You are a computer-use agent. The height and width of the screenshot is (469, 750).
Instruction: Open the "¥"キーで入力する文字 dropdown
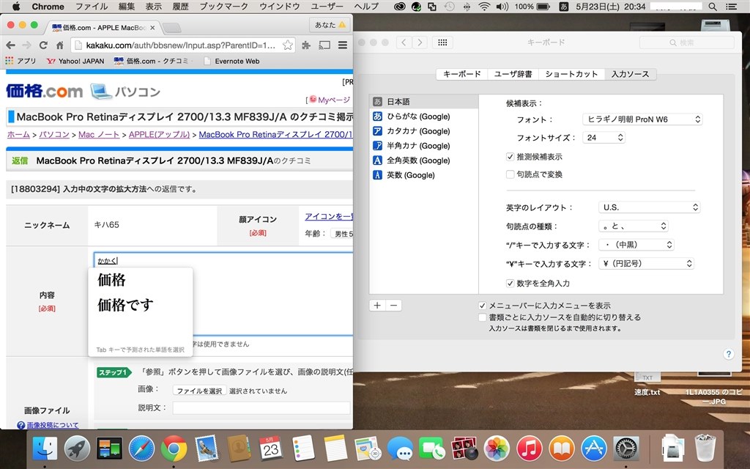click(646, 263)
